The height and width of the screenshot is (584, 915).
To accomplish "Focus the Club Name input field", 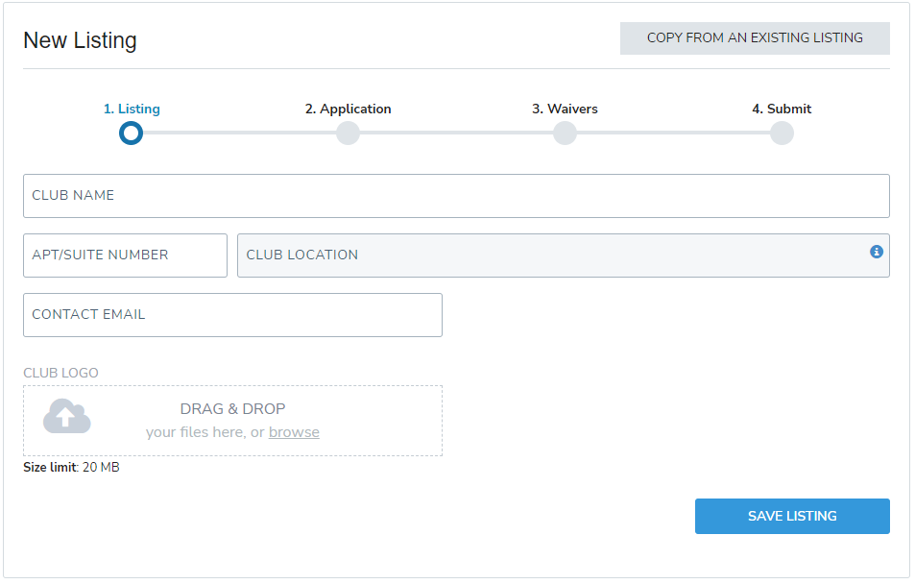I will pyautogui.click(x=456, y=196).
